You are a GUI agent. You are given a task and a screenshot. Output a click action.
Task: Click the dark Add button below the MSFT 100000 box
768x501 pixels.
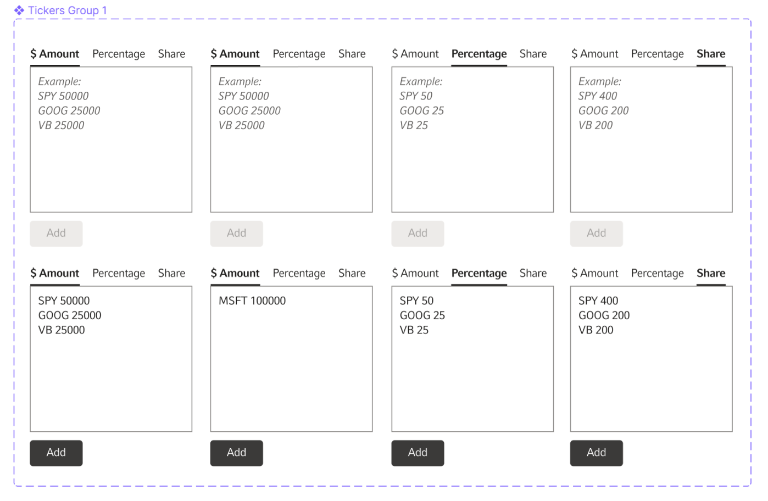tap(237, 453)
